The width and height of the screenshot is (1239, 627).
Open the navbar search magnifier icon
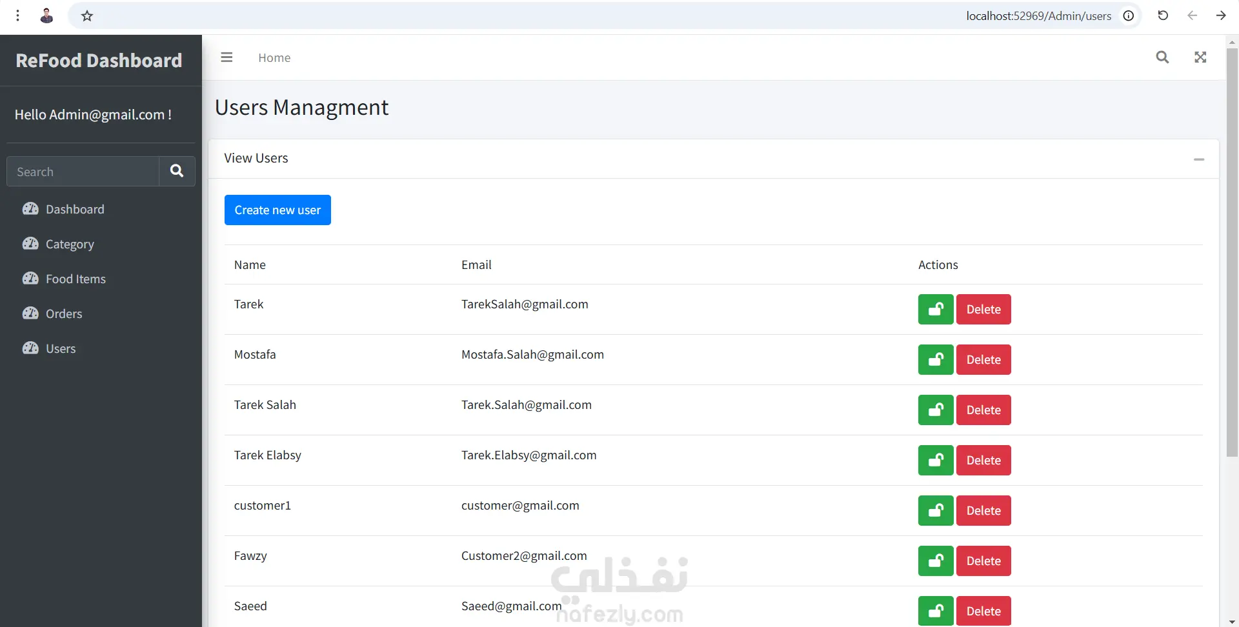(x=1162, y=57)
